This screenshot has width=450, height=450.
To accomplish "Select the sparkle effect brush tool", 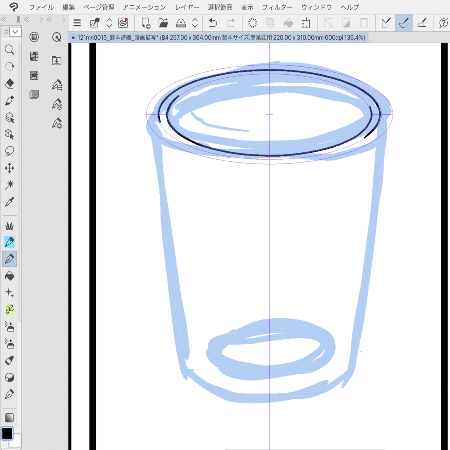I will click(x=9, y=293).
